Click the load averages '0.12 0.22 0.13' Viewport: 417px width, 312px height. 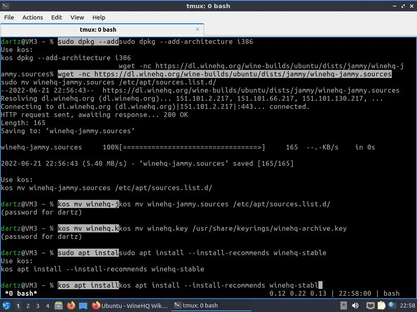coord(298,293)
